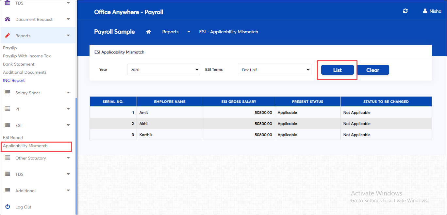The image size is (447, 215).
Task: Click the Other Statutory list icon
Action: 8,158
